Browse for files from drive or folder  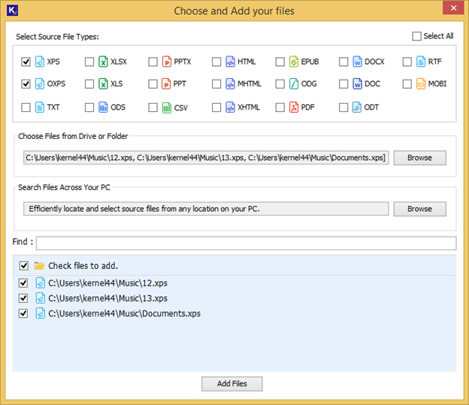419,158
